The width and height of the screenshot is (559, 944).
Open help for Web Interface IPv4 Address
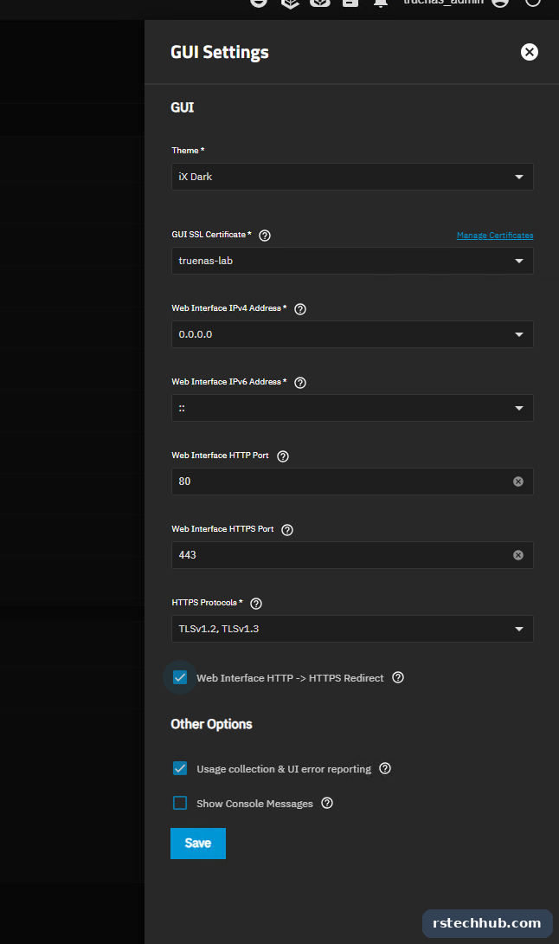point(300,309)
